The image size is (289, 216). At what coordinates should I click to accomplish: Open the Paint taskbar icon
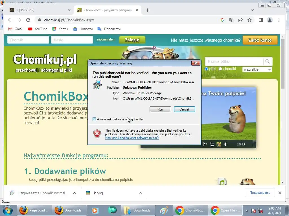point(164,210)
